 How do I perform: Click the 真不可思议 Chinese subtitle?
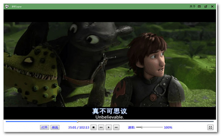pyautogui.click(x=110, y=111)
